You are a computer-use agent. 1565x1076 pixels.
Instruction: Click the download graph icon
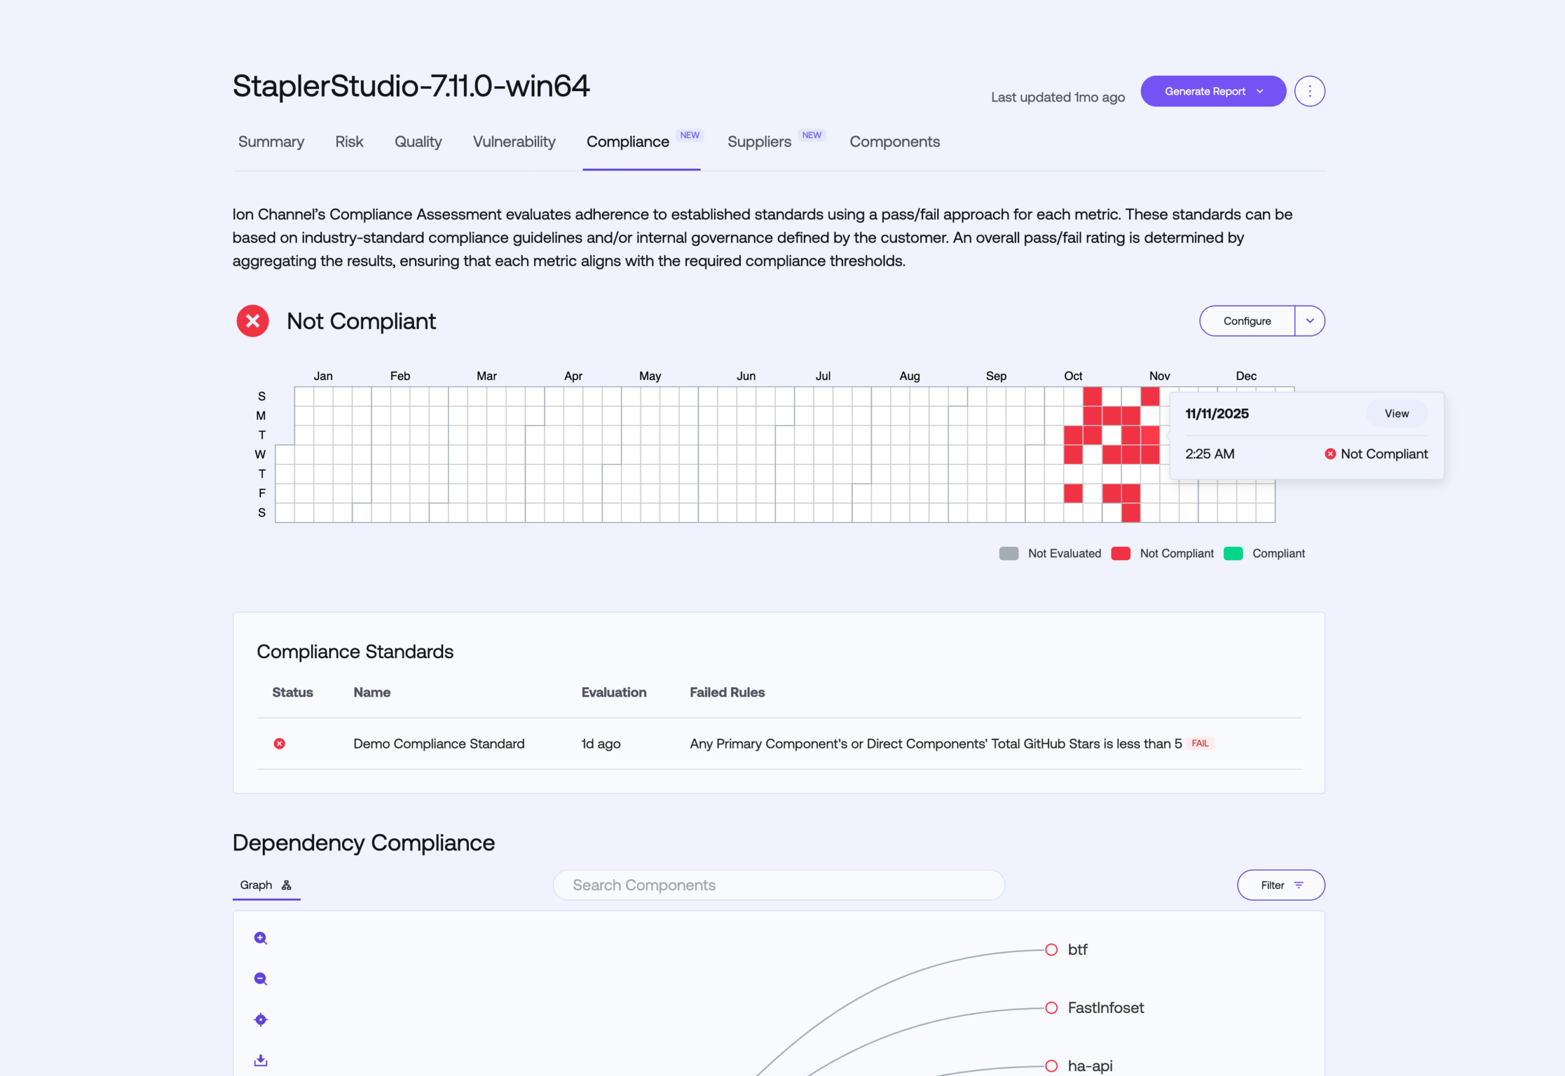coord(260,1060)
